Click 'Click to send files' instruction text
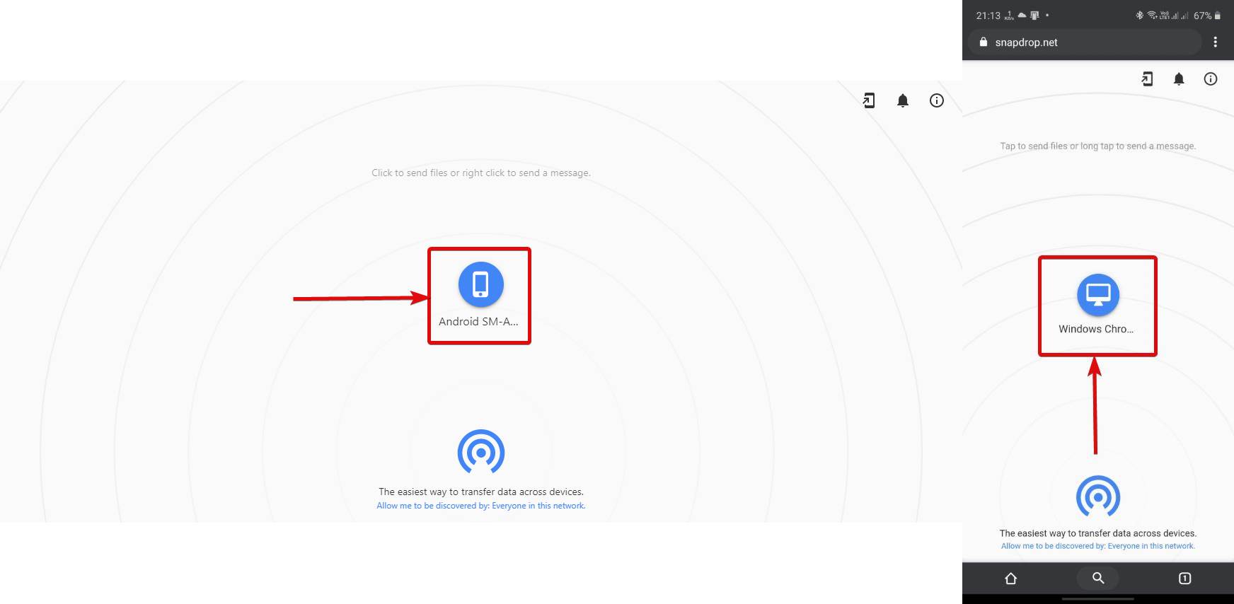The width and height of the screenshot is (1234, 604). (481, 173)
